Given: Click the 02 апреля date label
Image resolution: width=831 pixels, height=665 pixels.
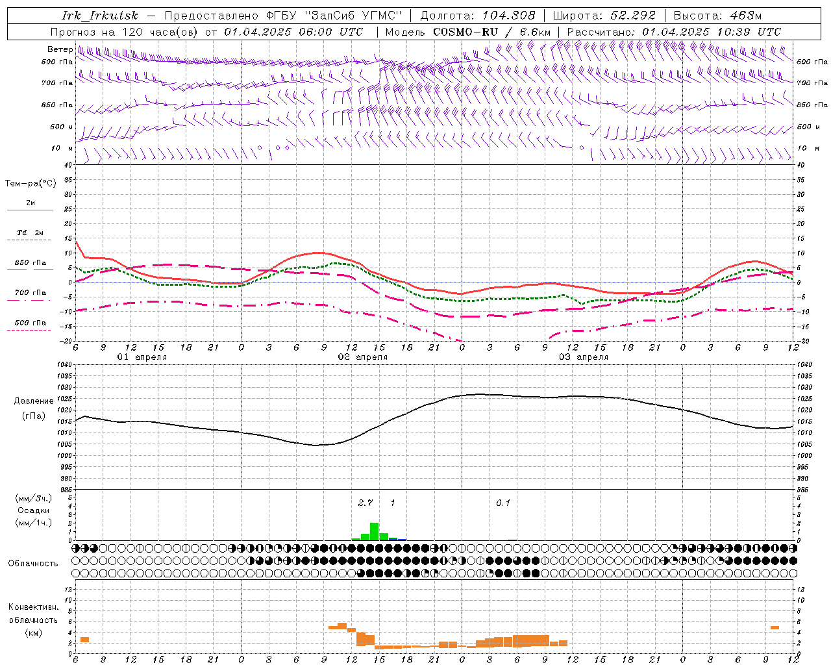Looking at the screenshot, I should 362,357.
